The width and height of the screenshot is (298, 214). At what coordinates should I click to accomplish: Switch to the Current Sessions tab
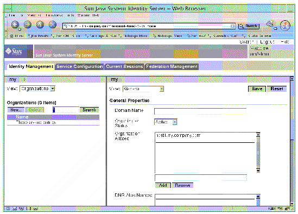click(124, 67)
